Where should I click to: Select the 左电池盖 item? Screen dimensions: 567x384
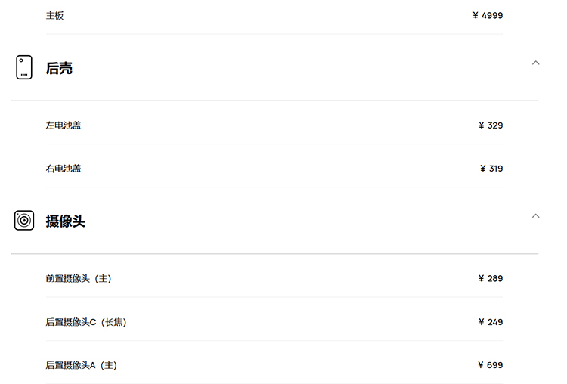click(x=64, y=125)
